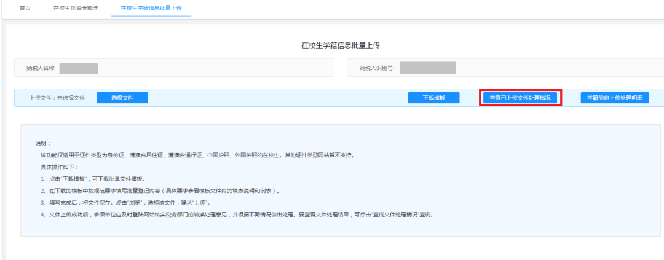Click 学籍信息上传处理明细 button

coord(614,98)
